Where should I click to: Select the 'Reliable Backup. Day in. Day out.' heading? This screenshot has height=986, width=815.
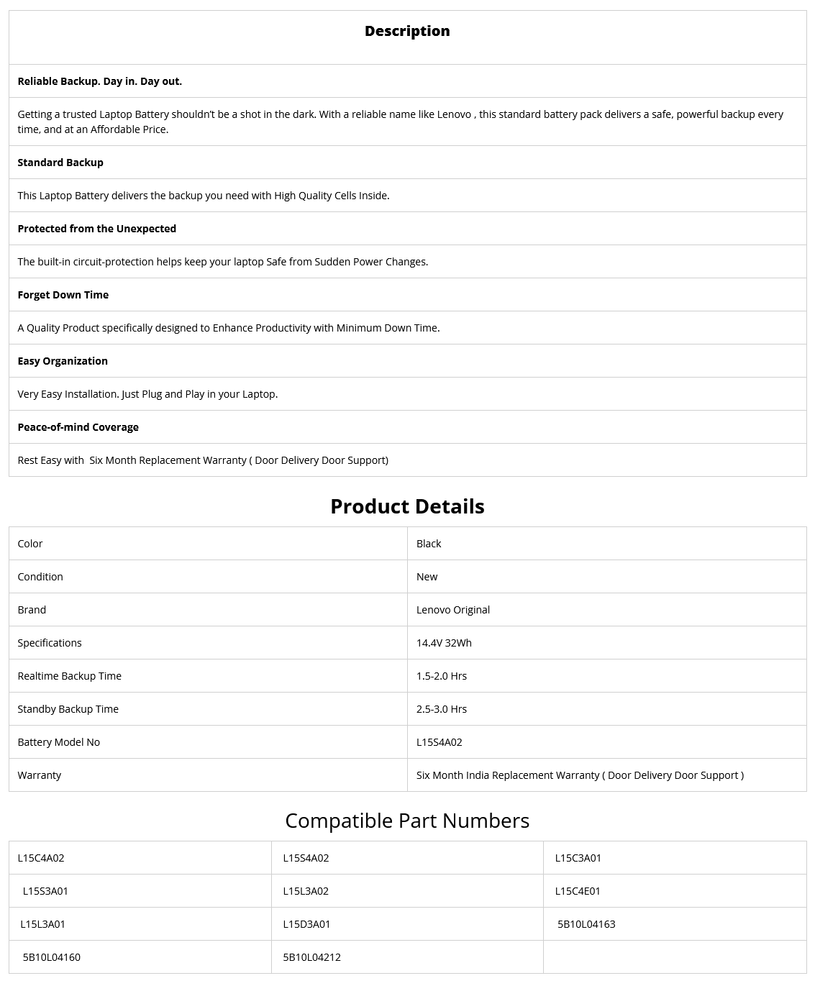tap(100, 81)
